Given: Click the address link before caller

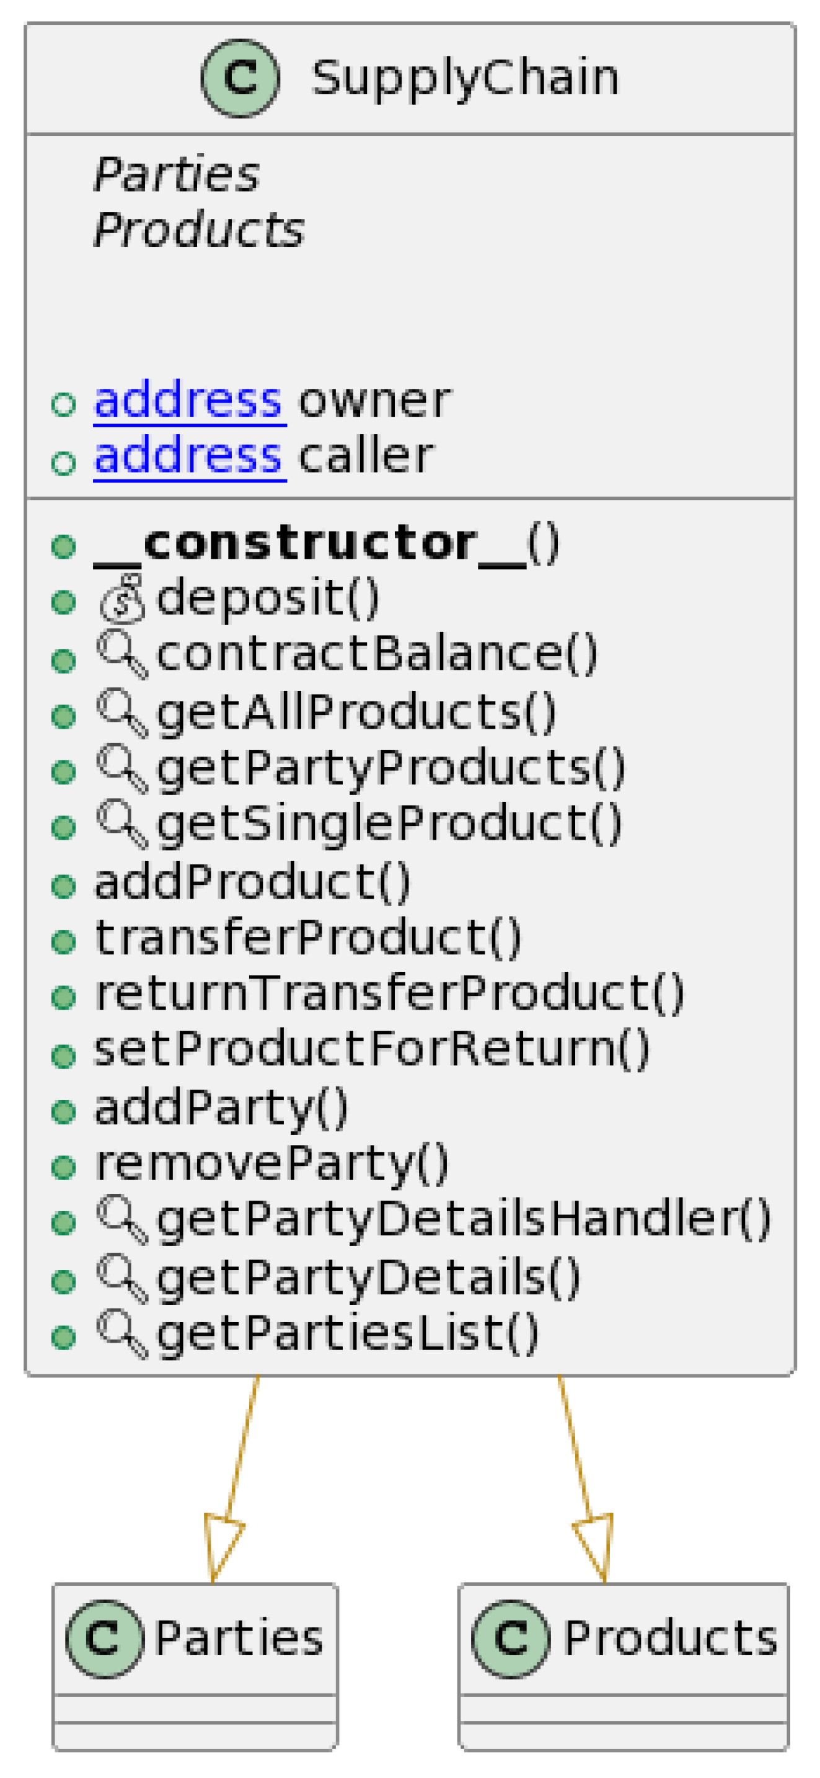Looking at the screenshot, I should [x=188, y=456].
